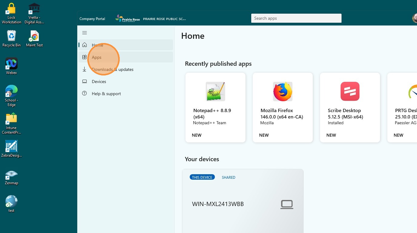Viewport: 417px width, 233px height.
Task: Toggle the hamburger navigation menu
Action: (85, 33)
